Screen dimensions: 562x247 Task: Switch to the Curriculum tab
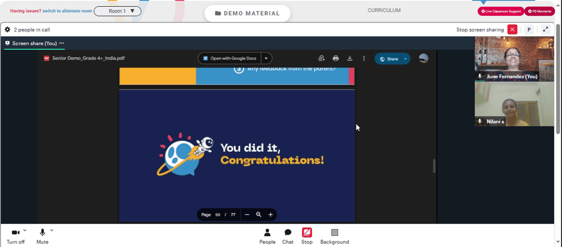coord(384,11)
